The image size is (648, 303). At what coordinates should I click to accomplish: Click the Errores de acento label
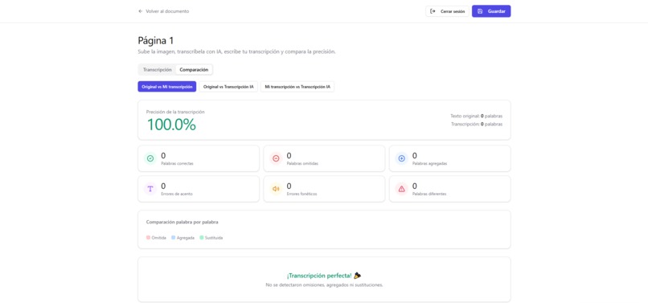tap(177, 194)
